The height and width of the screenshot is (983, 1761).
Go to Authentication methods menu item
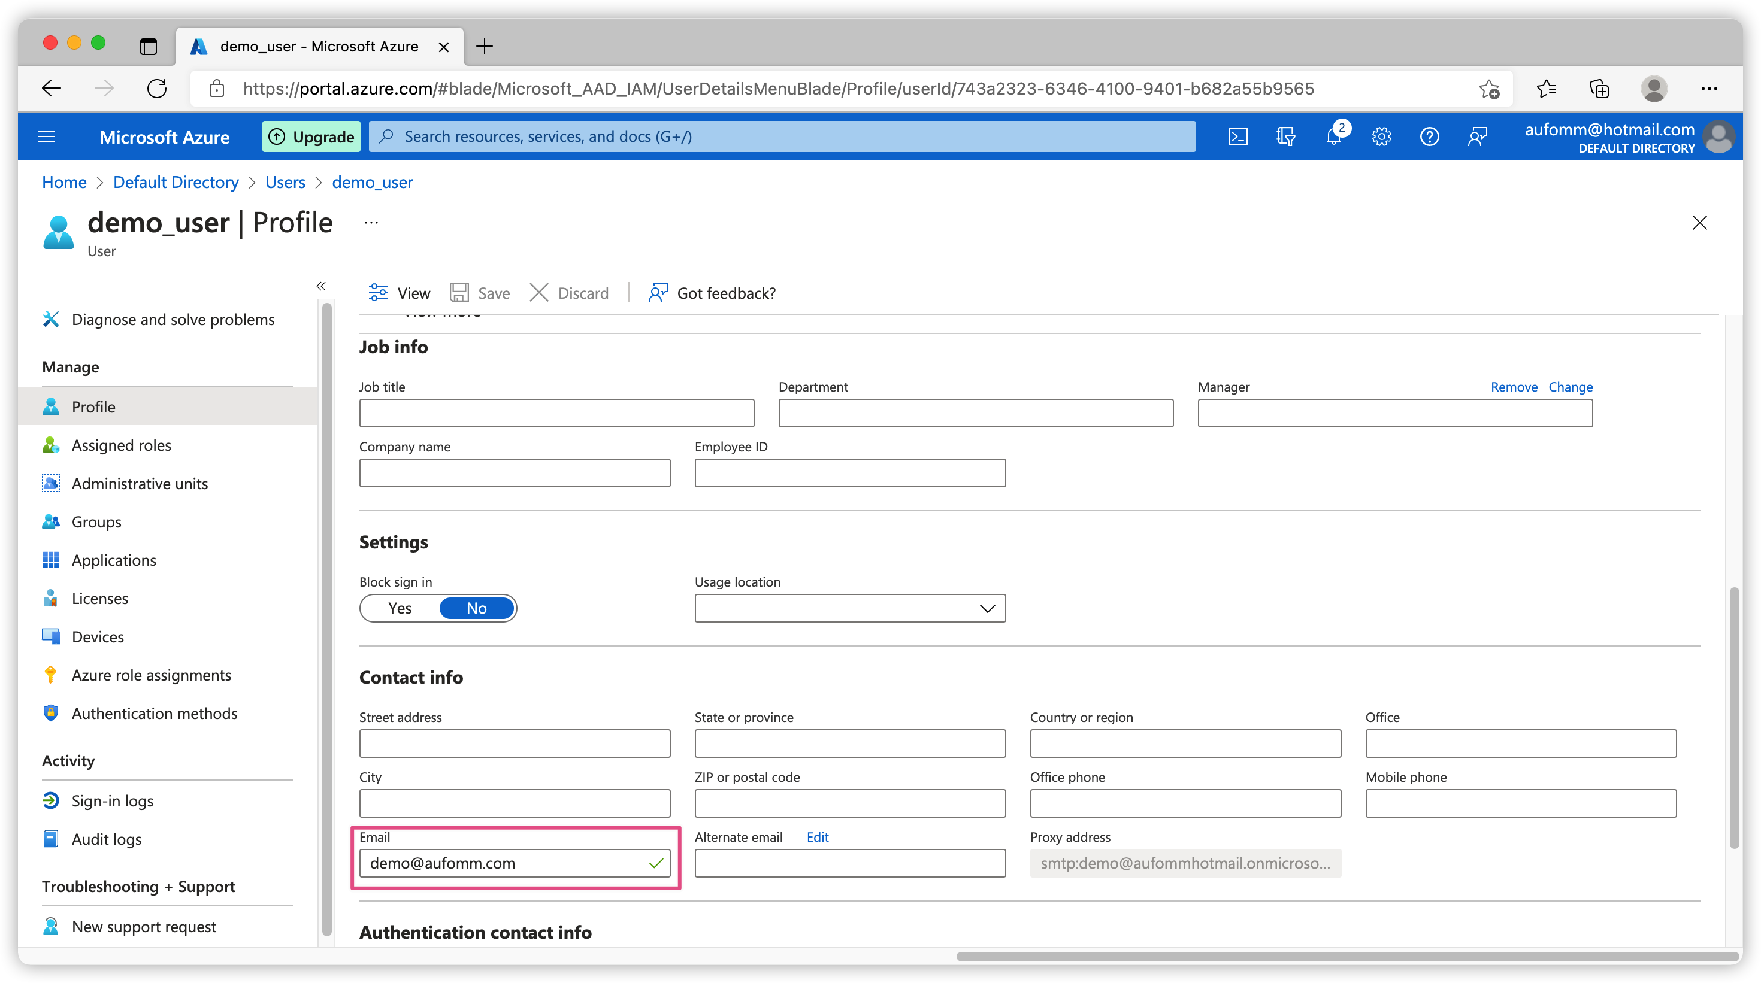(155, 713)
